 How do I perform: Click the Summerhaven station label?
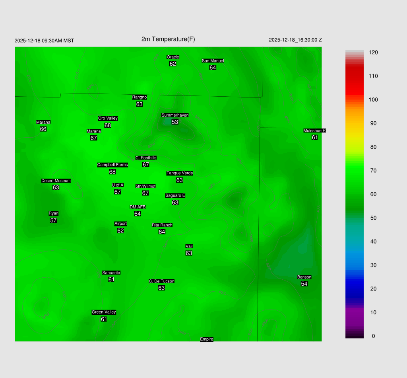[x=175, y=115]
